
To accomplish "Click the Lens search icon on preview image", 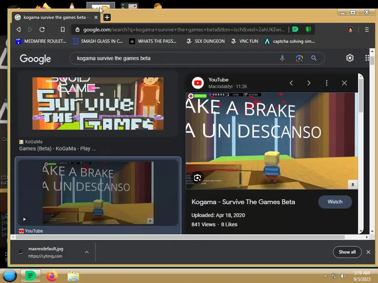I will [197, 178].
